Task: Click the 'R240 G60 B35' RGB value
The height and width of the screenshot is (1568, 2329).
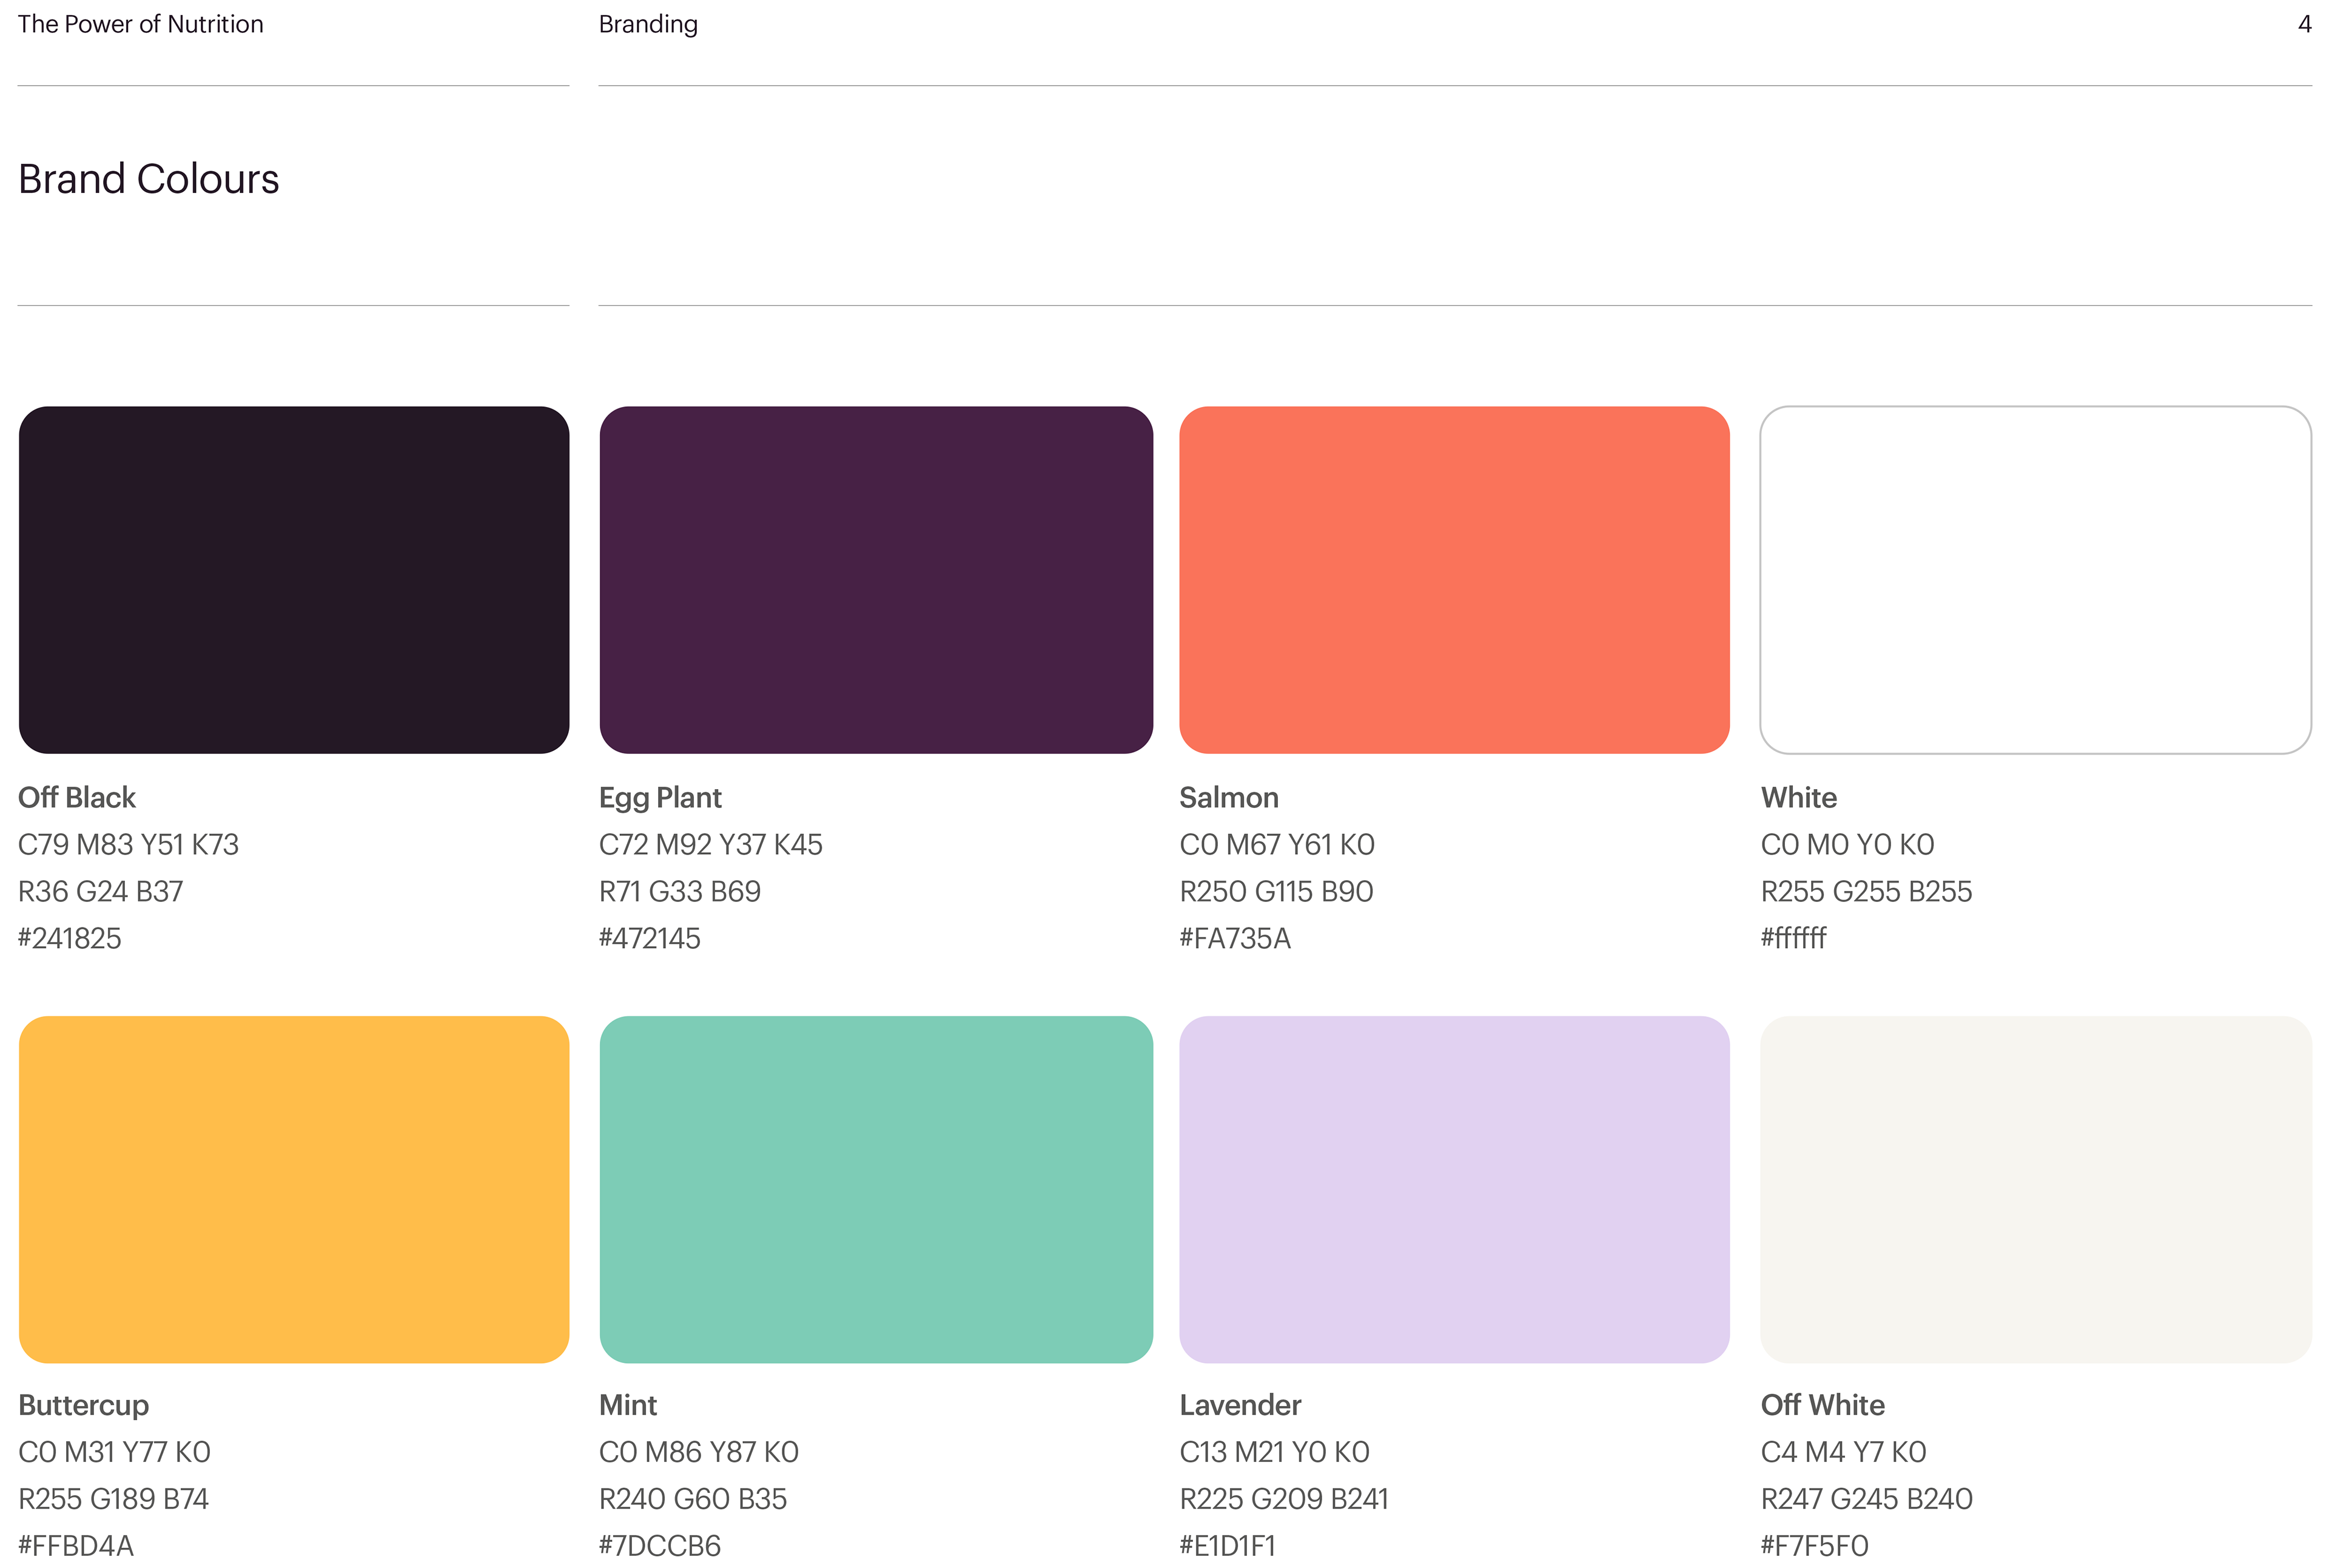Action: tap(693, 1499)
